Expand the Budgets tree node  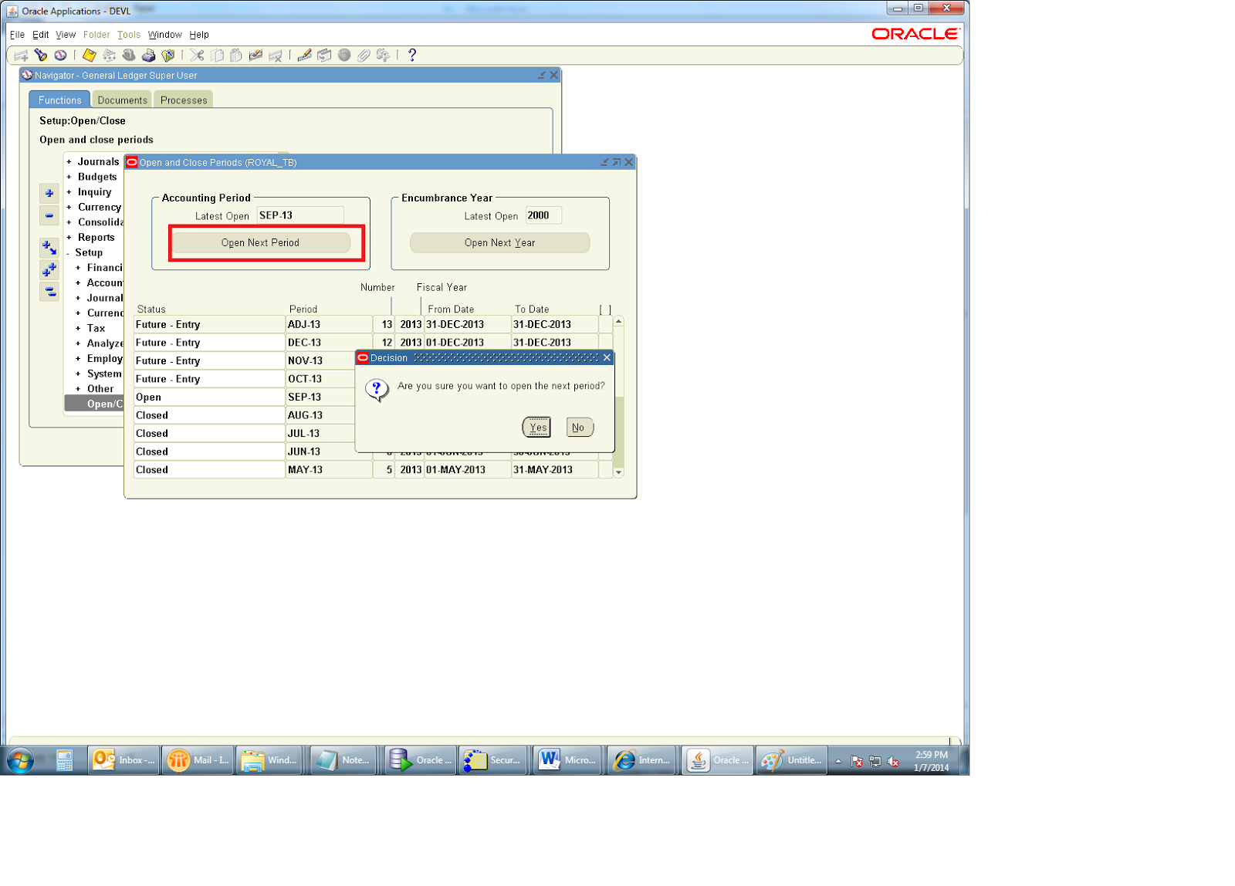click(69, 178)
